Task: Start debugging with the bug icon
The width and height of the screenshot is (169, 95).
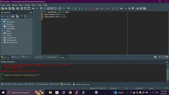Action: pos(68,8)
